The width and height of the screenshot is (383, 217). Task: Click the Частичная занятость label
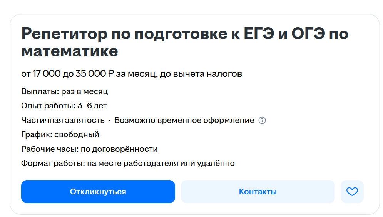(x=63, y=120)
